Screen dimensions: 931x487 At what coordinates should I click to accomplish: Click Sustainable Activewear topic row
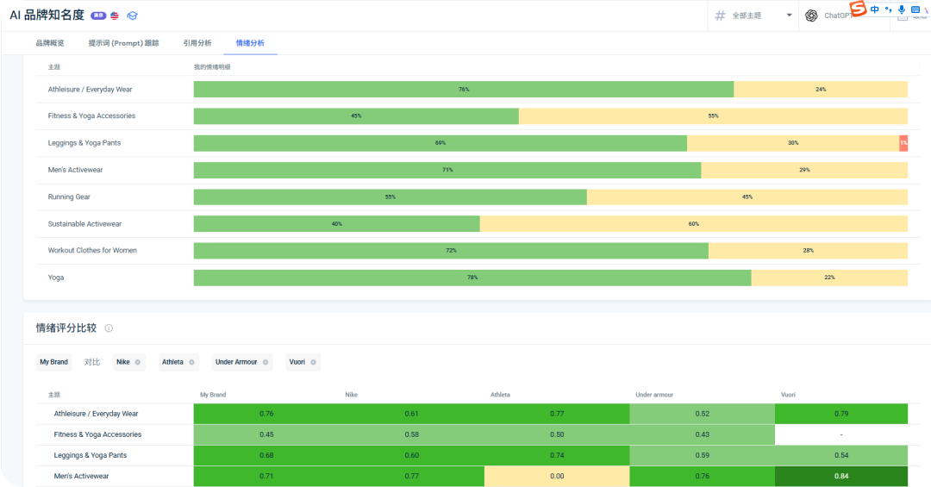click(x=84, y=224)
